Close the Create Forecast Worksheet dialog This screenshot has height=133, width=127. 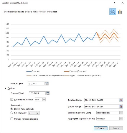pos(123,3)
